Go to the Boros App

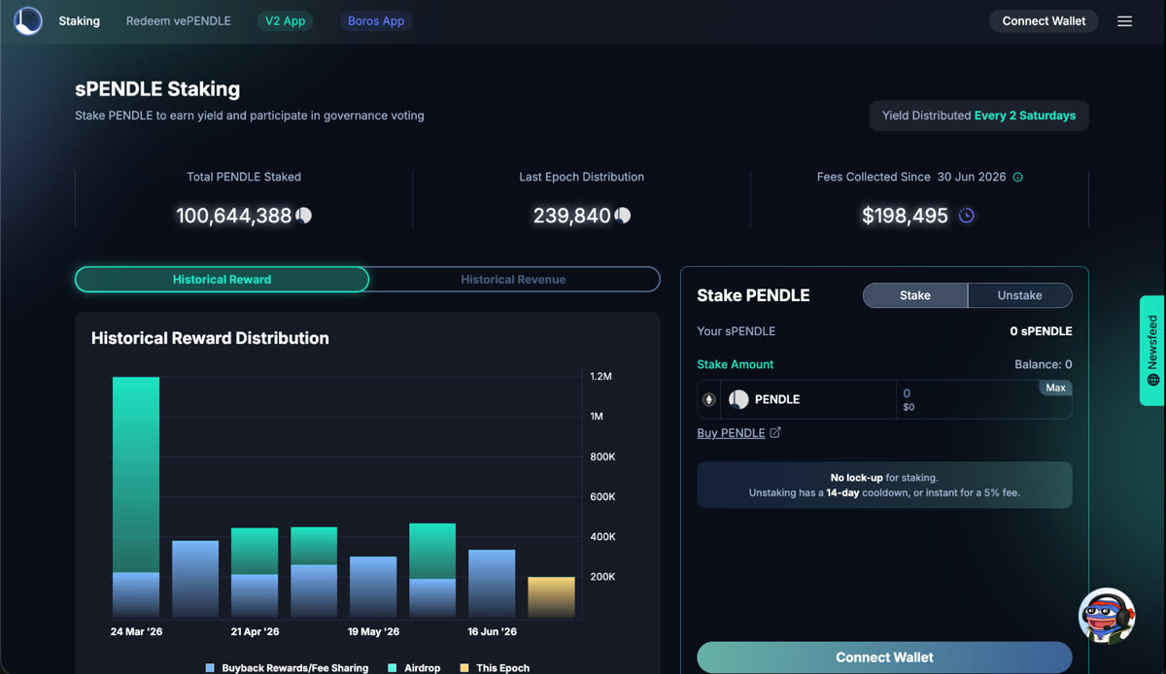coord(376,20)
